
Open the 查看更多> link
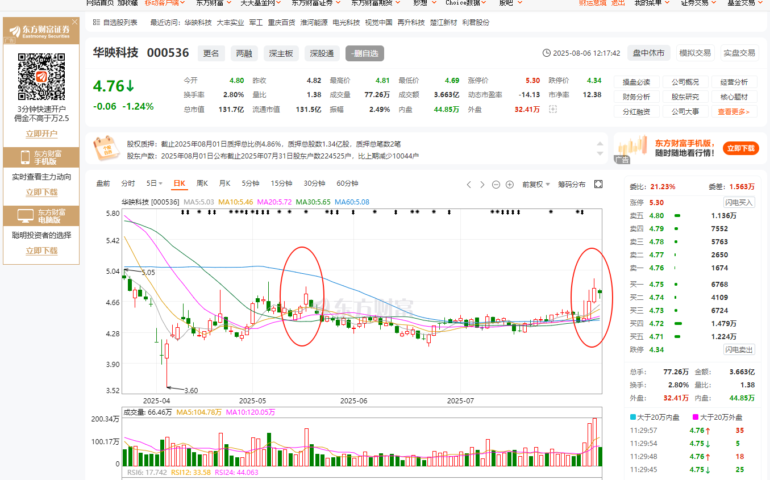tap(734, 112)
